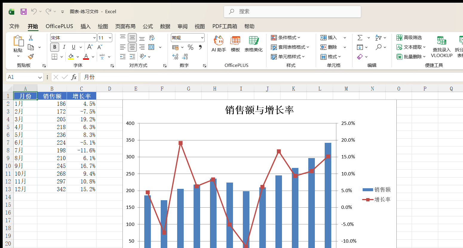Switch to the 数据 tab
Screen dimensions: 463x248
pyautogui.click(x=165, y=26)
